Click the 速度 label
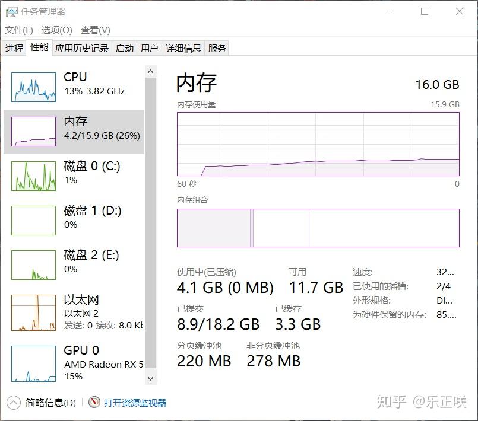Viewport: 478px width, 421px height. (362, 272)
